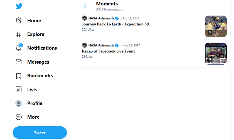Image resolution: width=234 pixels, height=140 pixels.
Task: Open Journey Back To Earth moment
Action: pos(115,24)
